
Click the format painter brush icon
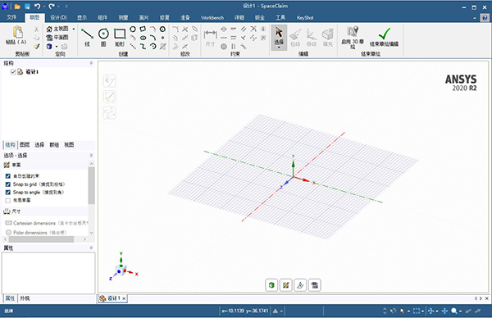36,47
